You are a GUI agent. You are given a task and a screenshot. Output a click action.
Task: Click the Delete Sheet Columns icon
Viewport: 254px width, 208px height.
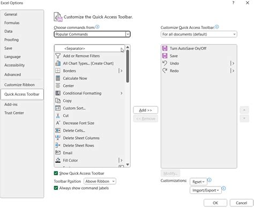coord(58,138)
